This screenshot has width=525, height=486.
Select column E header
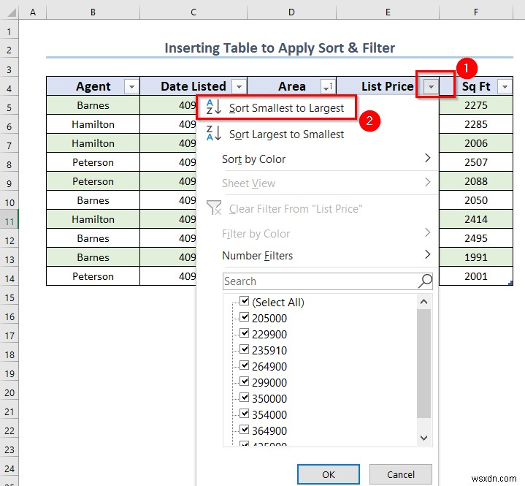pos(388,12)
